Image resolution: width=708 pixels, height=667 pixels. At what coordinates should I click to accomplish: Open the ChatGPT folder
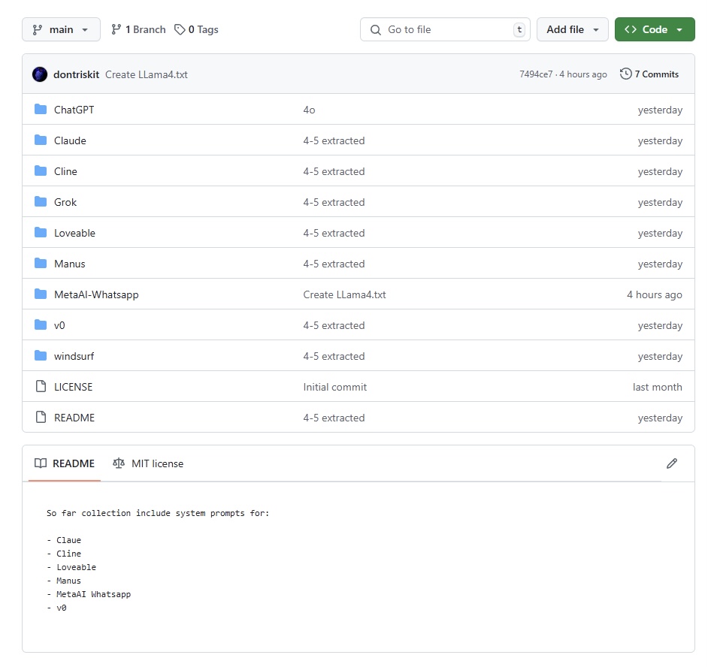point(74,110)
